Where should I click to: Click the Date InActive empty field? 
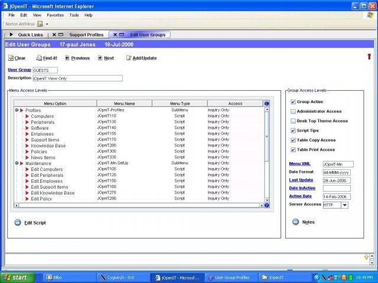(337, 189)
